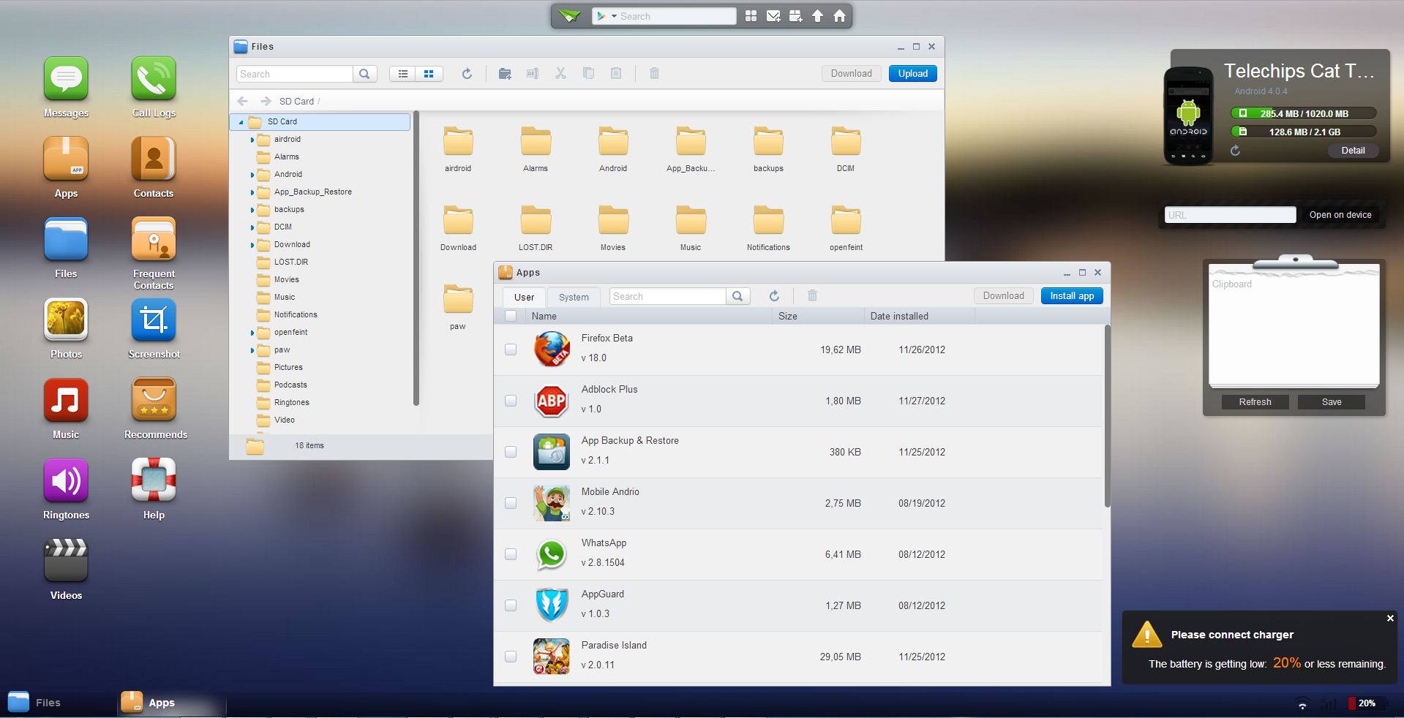Click the URL input field
The image size is (1404, 718).
pos(1230,215)
